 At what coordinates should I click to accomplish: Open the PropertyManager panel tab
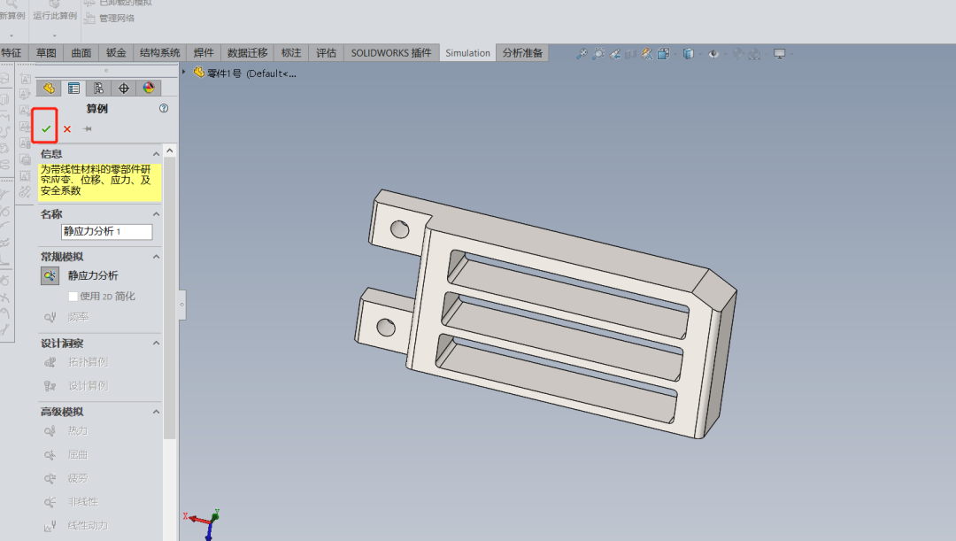pyautogui.click(x=74, y=88)
